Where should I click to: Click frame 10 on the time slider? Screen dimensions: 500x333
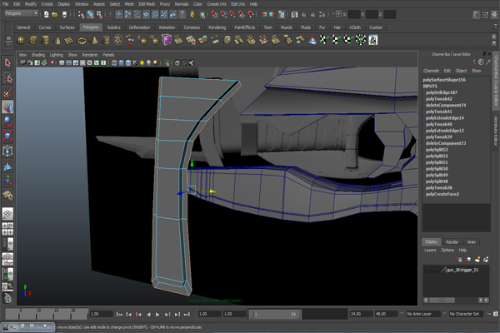pyautogui.click(x=38, y=314)
